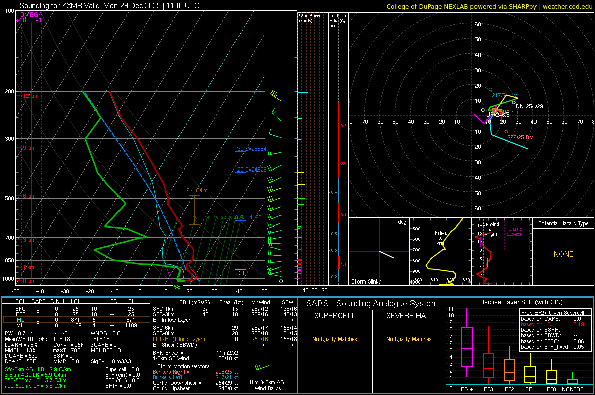Click the magenta 'OMEGA' label
Viewport: 595px width, 395px height.
(x=31, y=15)
